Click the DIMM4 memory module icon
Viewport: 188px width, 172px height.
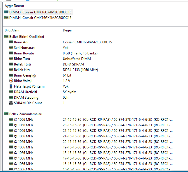coord(6,17)
